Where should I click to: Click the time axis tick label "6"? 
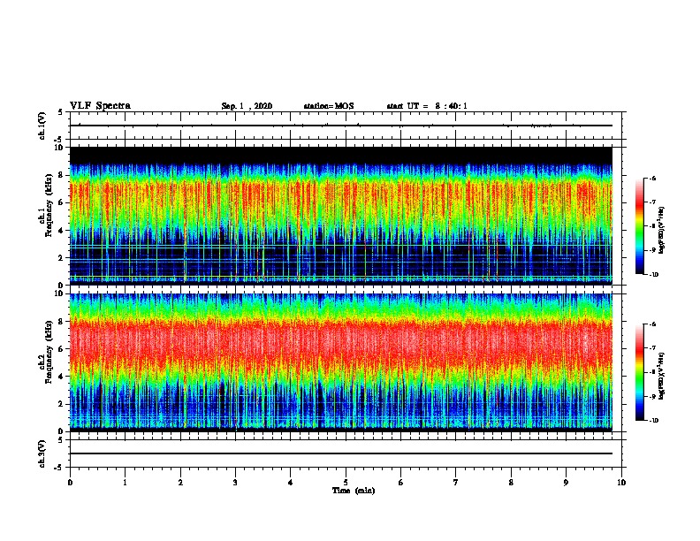(401, 483)
